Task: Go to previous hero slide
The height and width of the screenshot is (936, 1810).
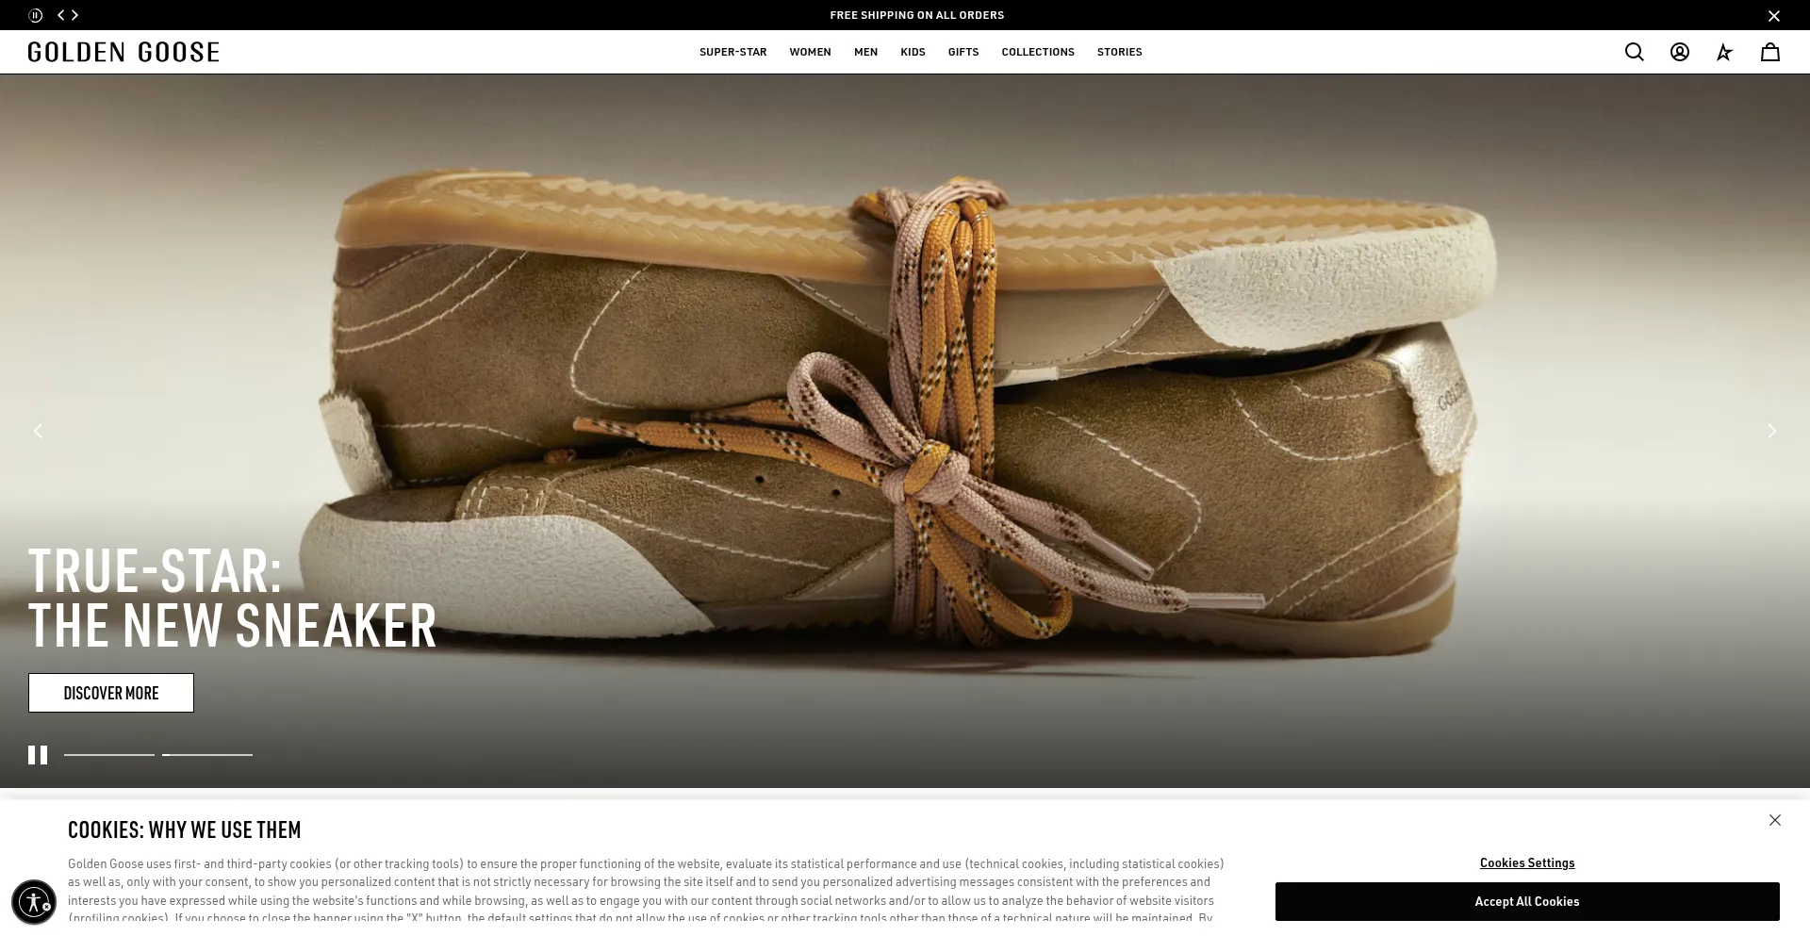Action: (x=38, y=431)
